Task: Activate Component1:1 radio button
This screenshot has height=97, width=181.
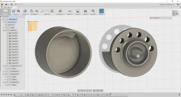Action: point(21,66)
